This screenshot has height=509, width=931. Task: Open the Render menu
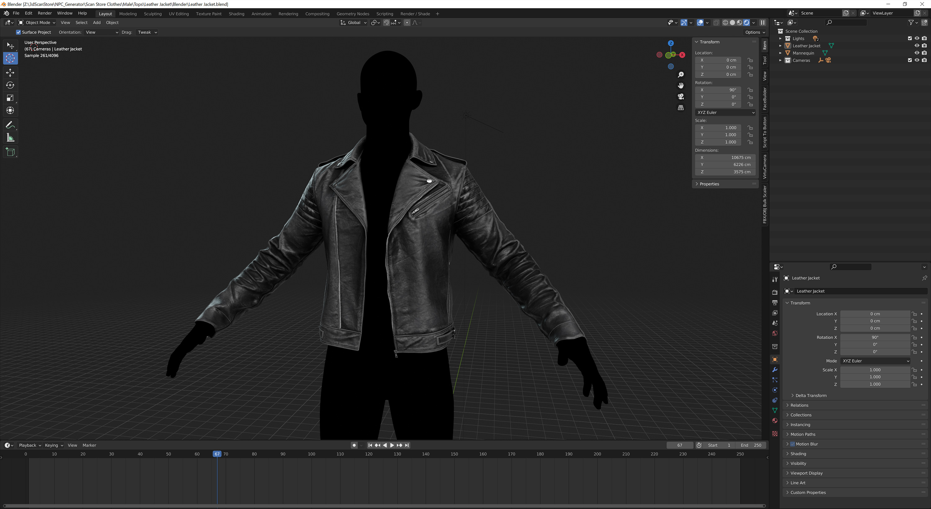pyautogui.click(x=45, y=13)
